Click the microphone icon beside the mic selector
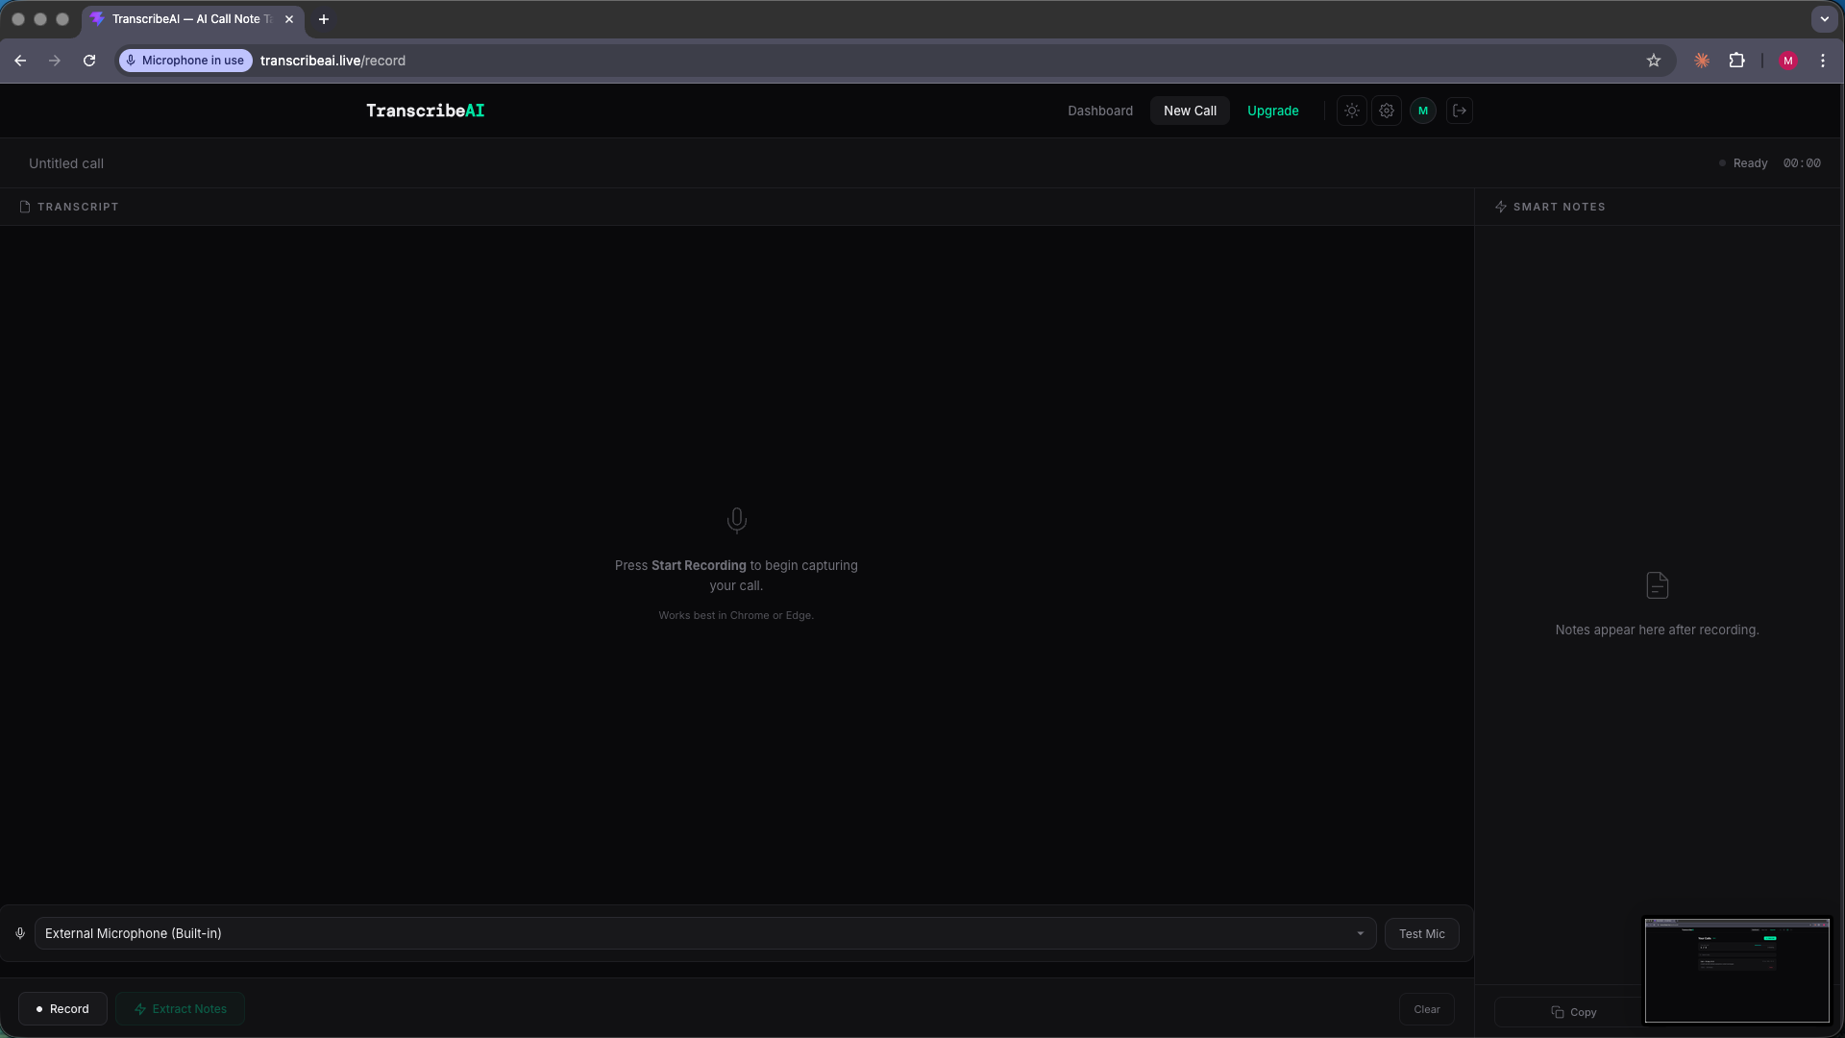Viewport: 1845px width, 1038px height. pyautogui.click(x=20, y=932)
